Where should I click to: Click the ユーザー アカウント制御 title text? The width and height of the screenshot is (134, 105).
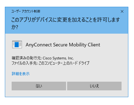point(26,11)
